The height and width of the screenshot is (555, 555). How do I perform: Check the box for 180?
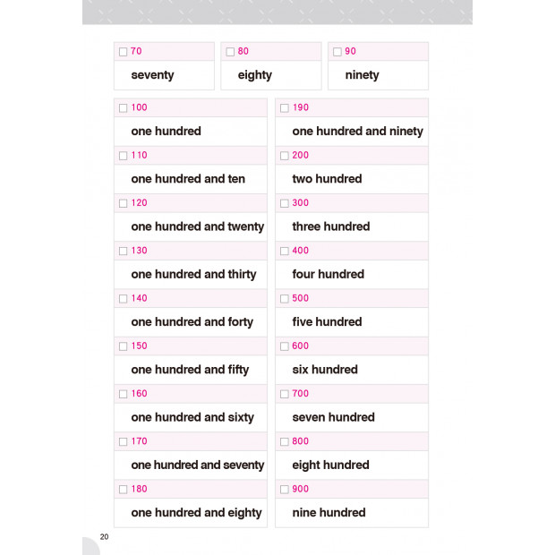pyautogui.click(x=123, y=490)
